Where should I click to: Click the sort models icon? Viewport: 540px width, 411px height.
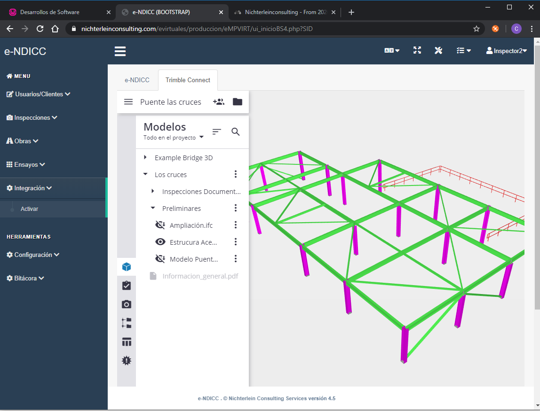point(216,132)
